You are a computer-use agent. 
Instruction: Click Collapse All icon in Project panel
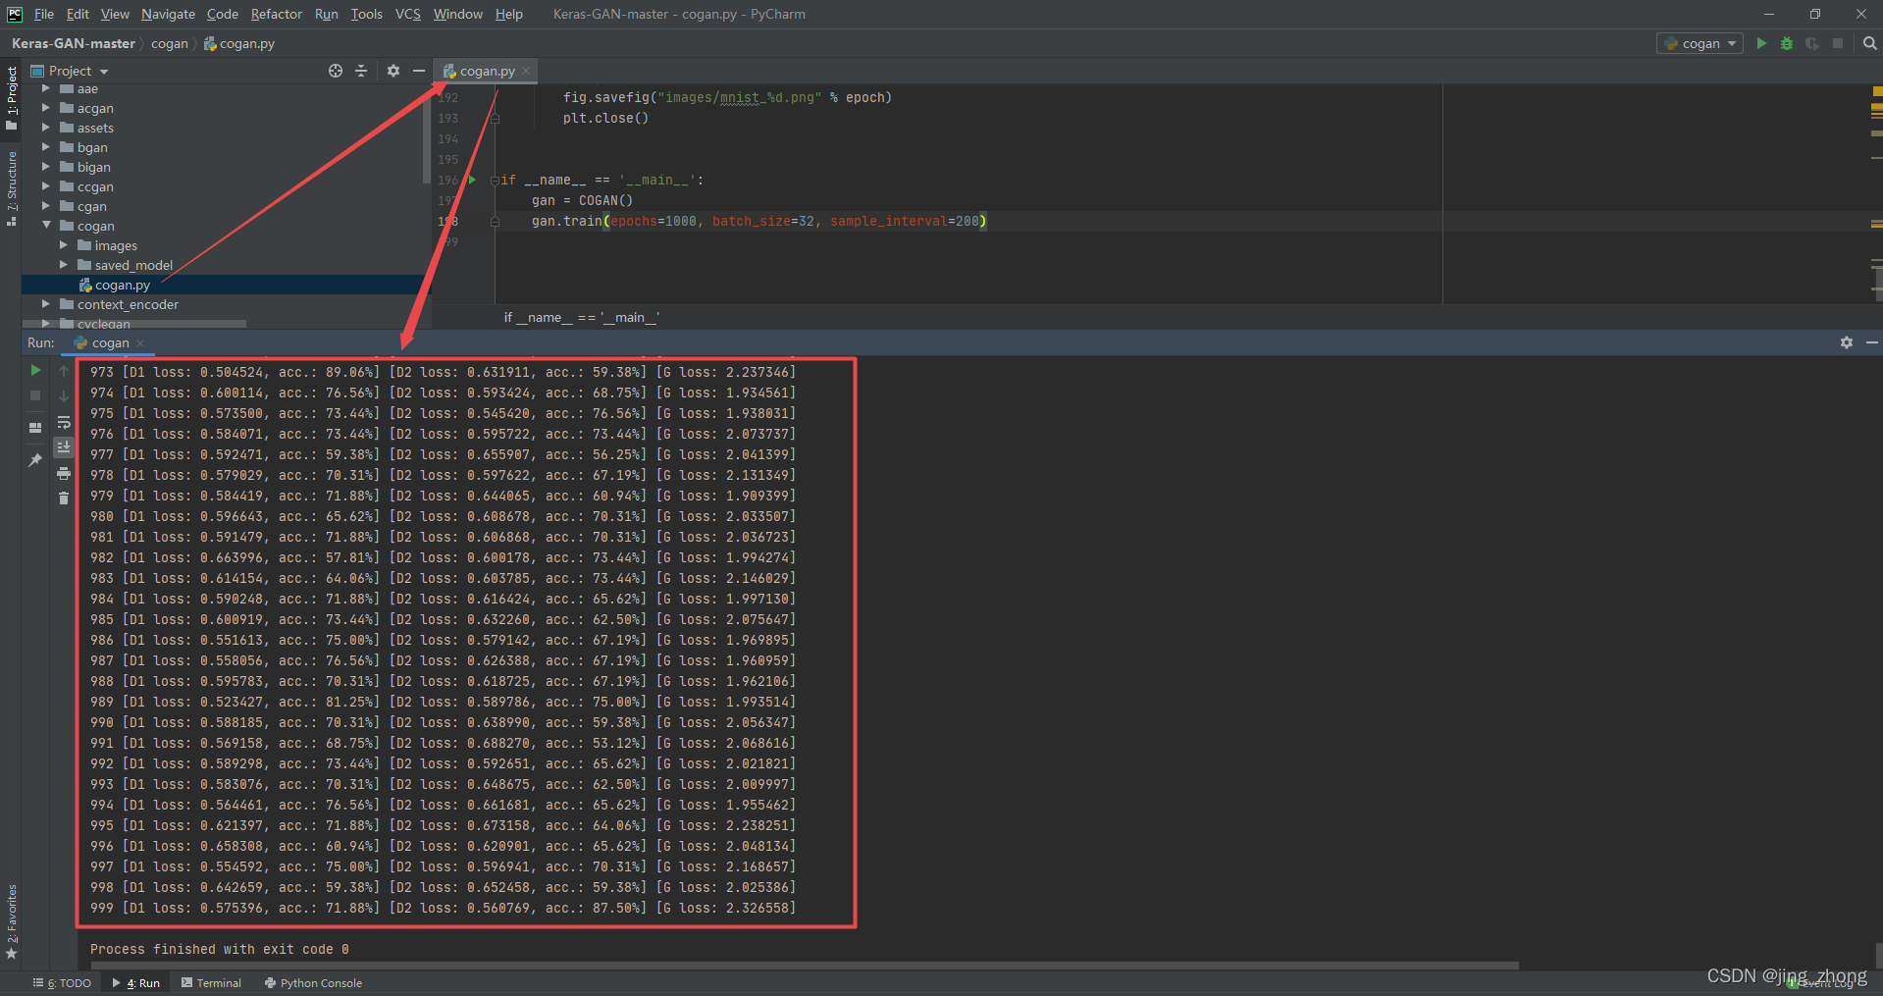click(361, 71)
